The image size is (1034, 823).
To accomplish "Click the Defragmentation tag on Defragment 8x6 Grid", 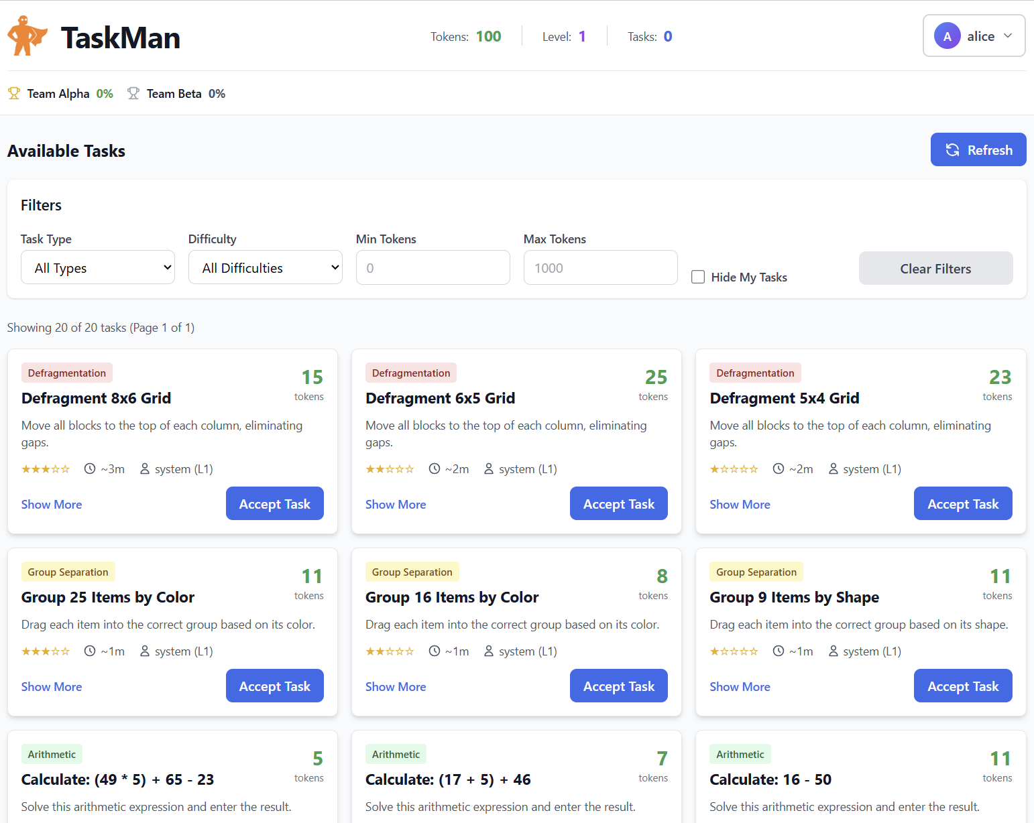I will [67, 373].
